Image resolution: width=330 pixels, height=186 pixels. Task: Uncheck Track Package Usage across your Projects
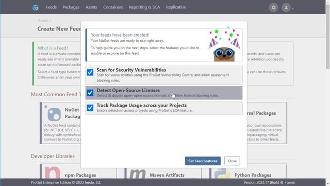[x=90, y=108]
